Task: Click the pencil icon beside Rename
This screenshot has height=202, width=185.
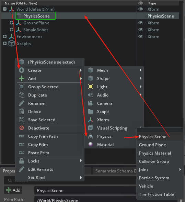Action: click(x=22, y=103)
